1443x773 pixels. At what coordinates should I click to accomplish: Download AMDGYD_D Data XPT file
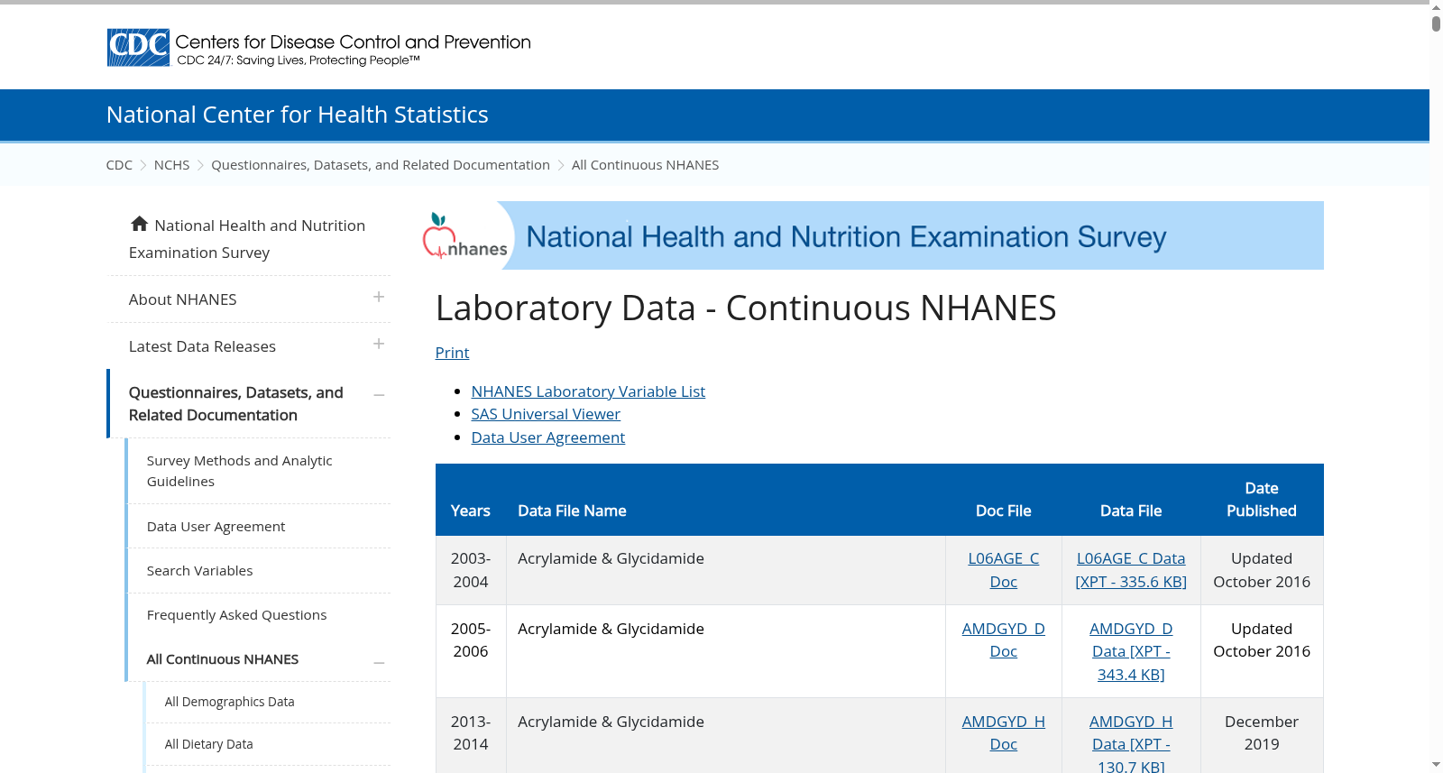tap(1131, 651)
